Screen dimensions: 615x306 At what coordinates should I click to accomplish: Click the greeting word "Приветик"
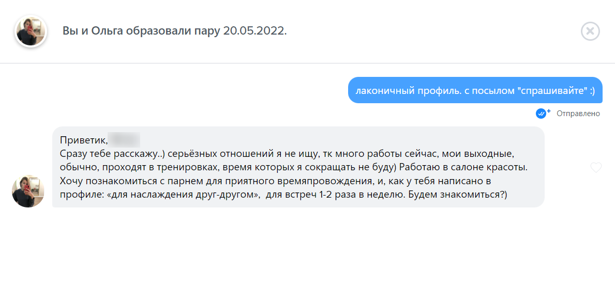[83, 140]
